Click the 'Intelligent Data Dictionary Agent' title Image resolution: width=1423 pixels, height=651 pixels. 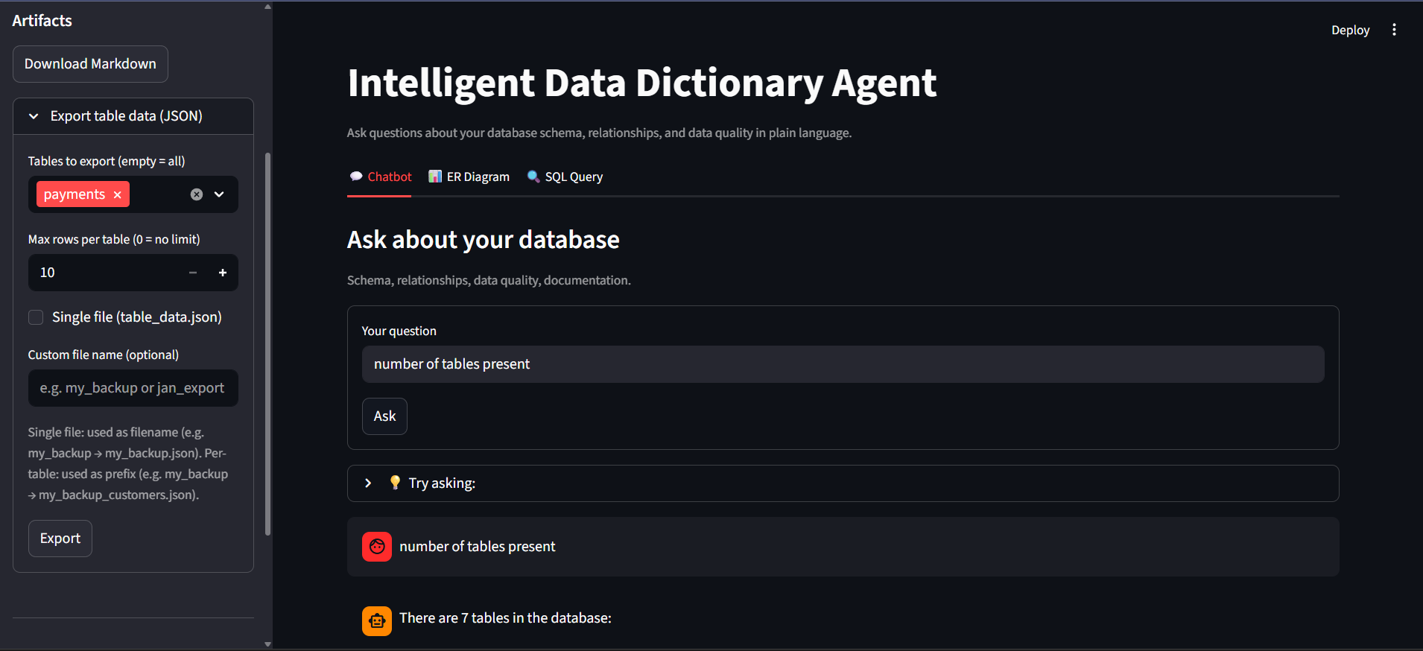(642, 83)
